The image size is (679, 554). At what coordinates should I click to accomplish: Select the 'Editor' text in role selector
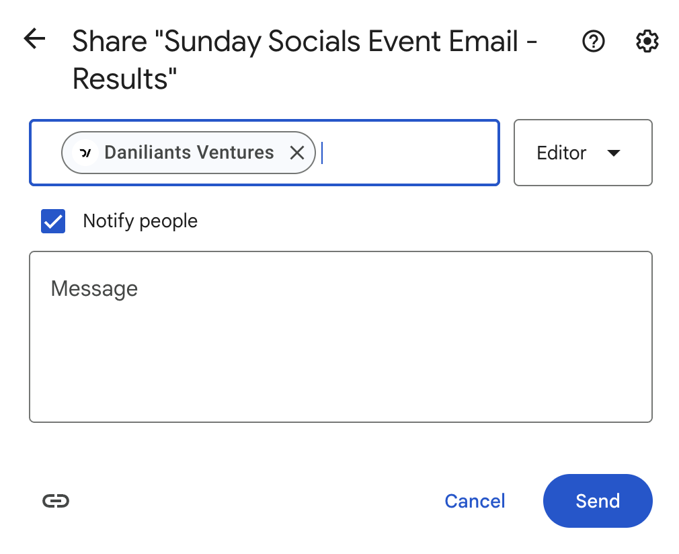pyautogui.click(x=561, y=153)
